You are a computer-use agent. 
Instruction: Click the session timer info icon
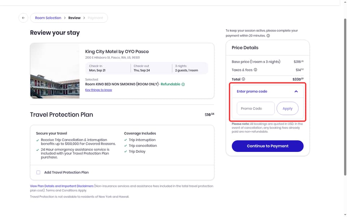[x=268, y=36]
